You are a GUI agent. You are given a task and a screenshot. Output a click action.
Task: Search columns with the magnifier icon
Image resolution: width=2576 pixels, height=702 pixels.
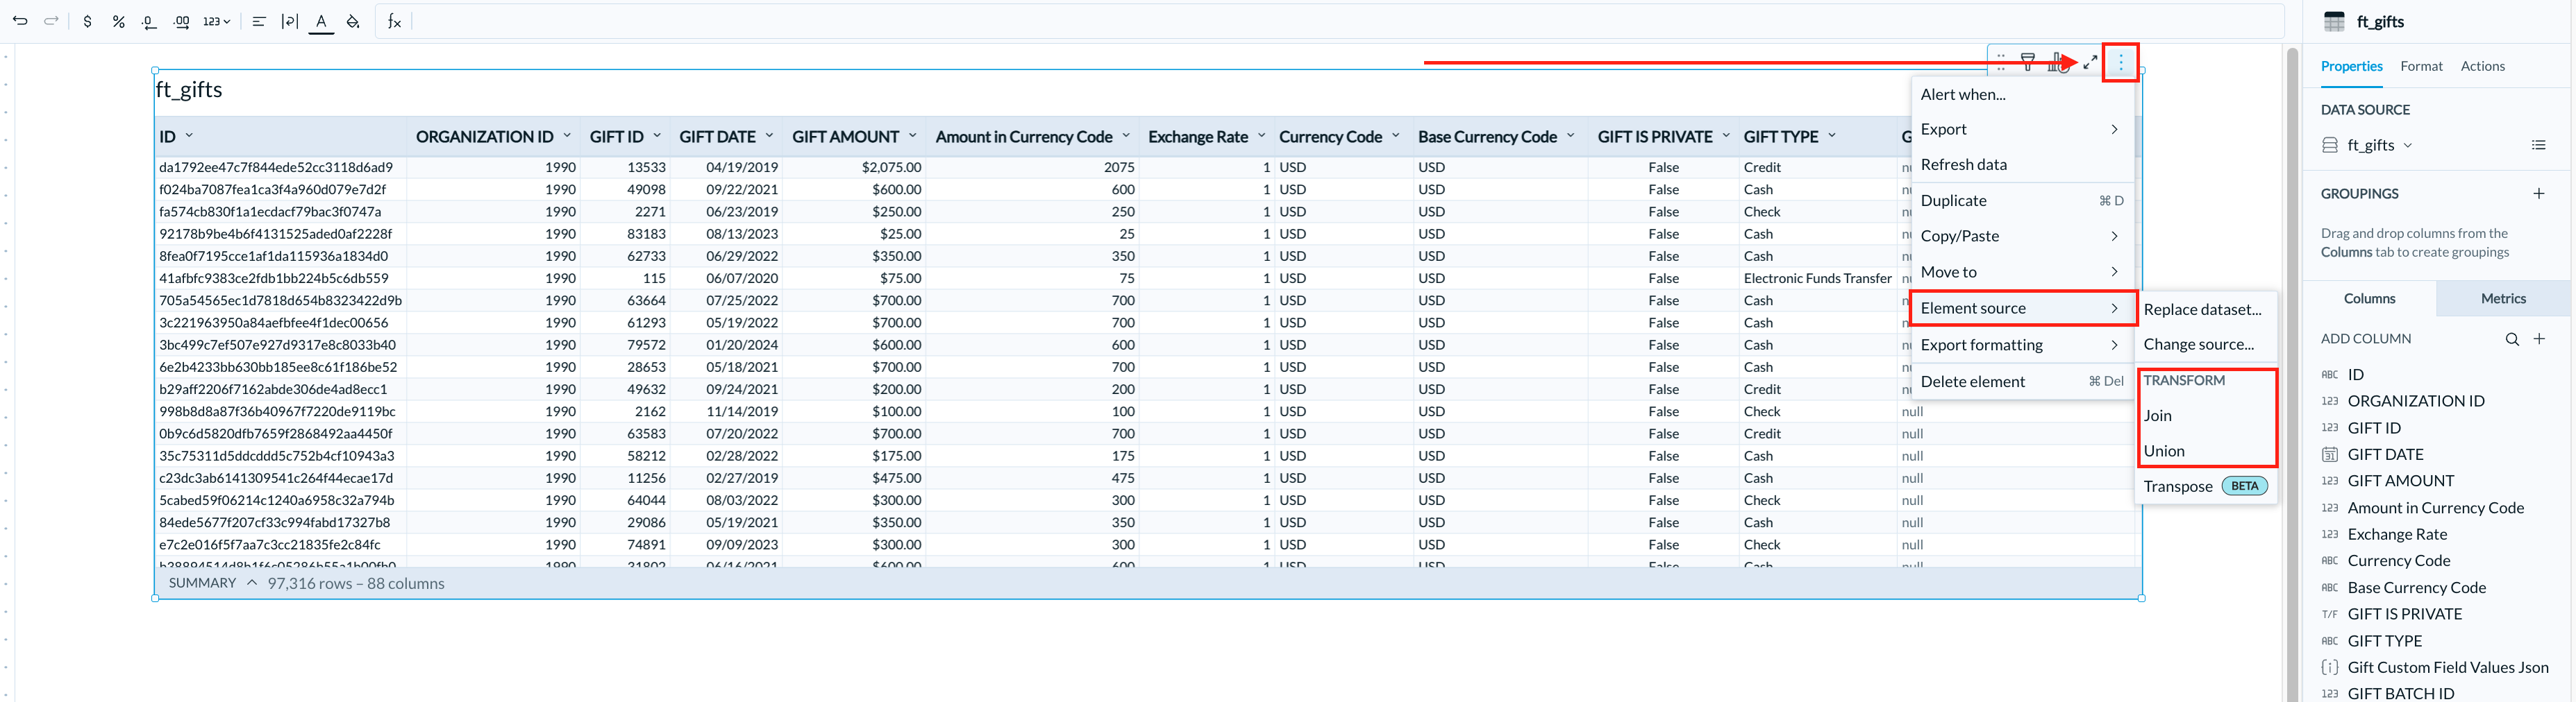(2512, 339)
